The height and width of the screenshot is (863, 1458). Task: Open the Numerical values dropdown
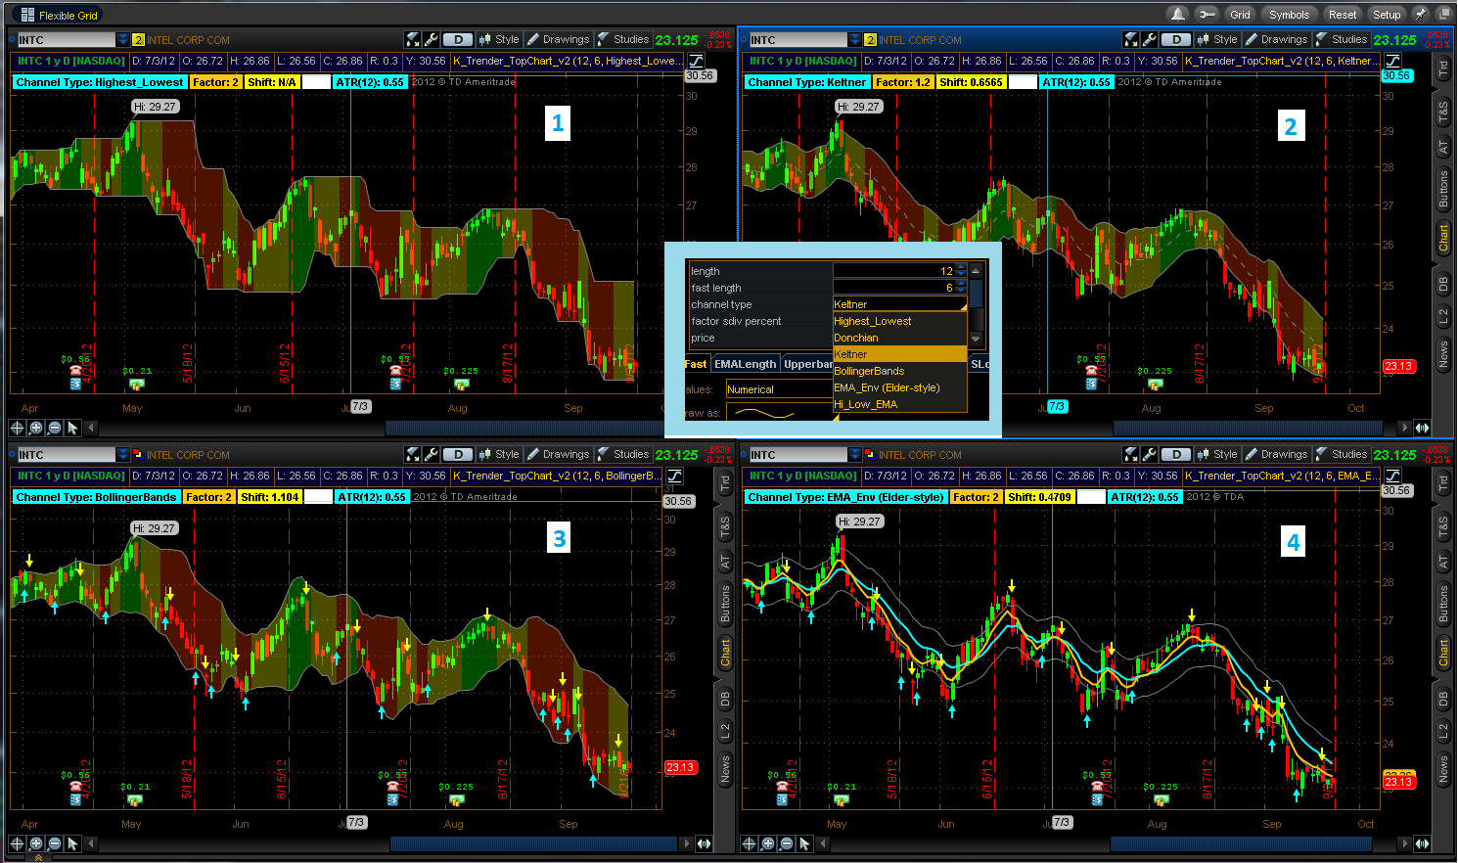point(779,389)
